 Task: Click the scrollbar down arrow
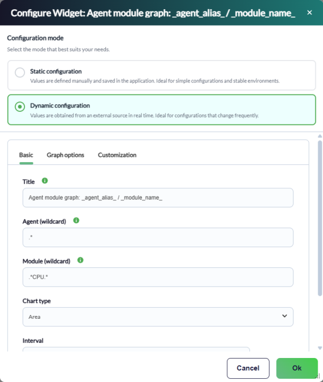320,348
